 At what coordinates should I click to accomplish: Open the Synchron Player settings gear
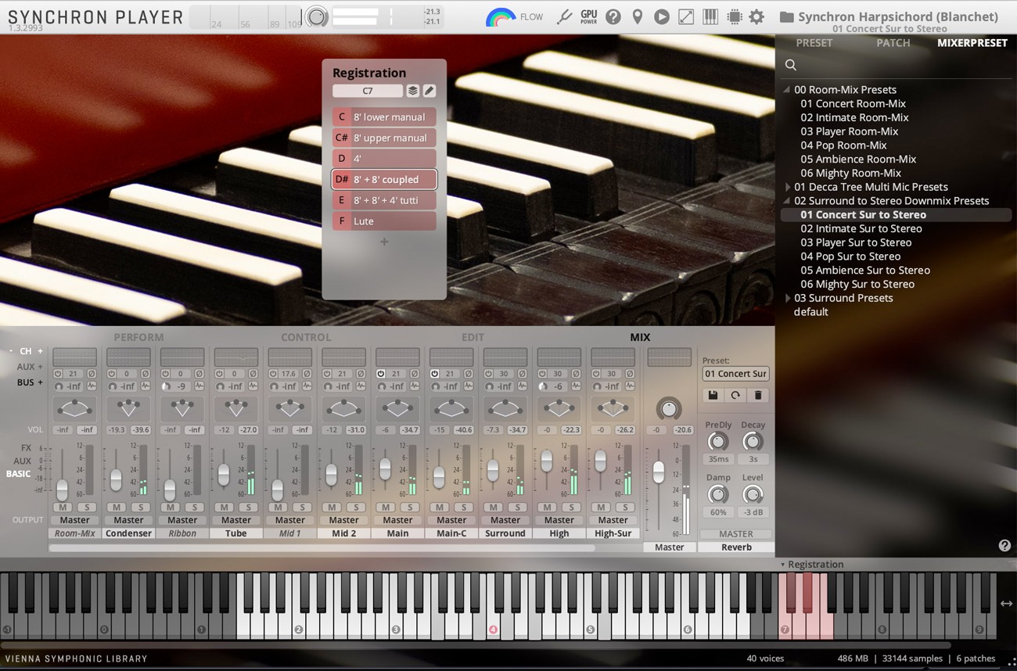(756, 16)
